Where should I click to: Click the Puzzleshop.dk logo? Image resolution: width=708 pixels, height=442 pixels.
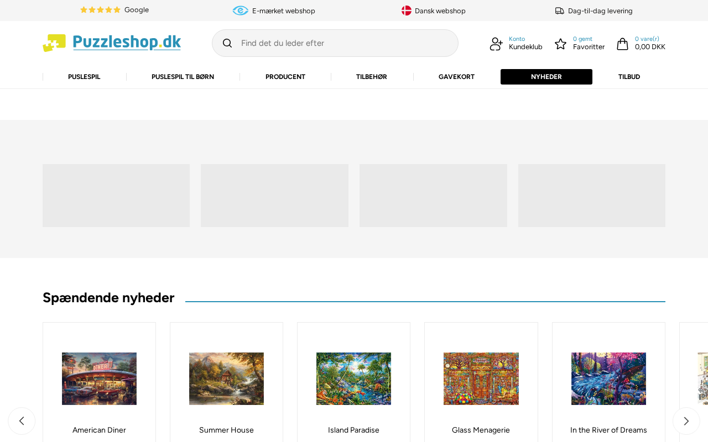(112, 43)
